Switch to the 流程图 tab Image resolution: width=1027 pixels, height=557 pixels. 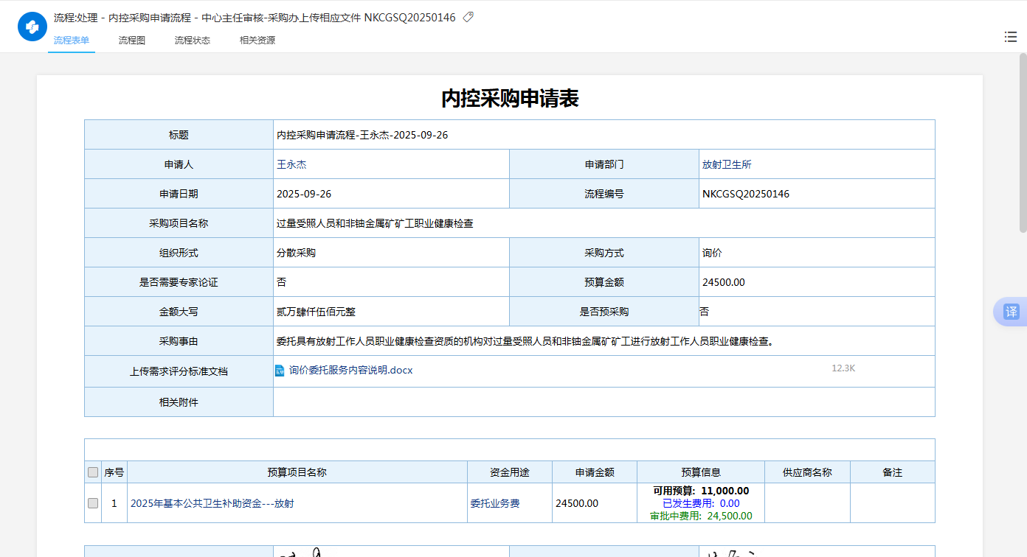coord(132,41)
